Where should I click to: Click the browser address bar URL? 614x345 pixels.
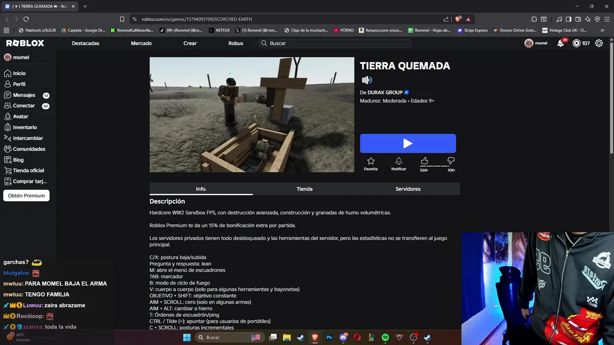tap(197, 19)
